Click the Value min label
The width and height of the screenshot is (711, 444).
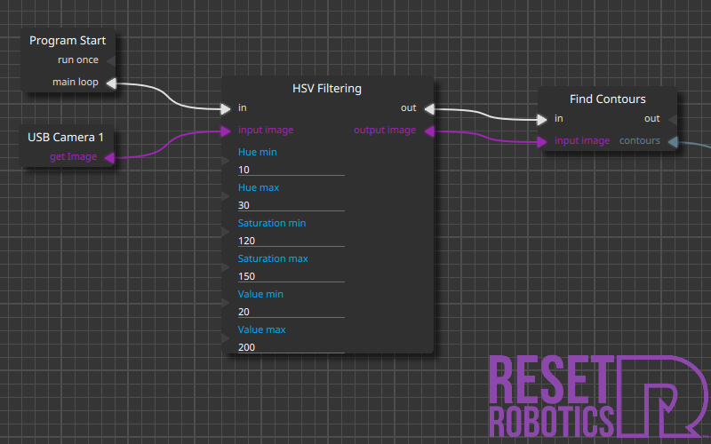tap(260, 295)
